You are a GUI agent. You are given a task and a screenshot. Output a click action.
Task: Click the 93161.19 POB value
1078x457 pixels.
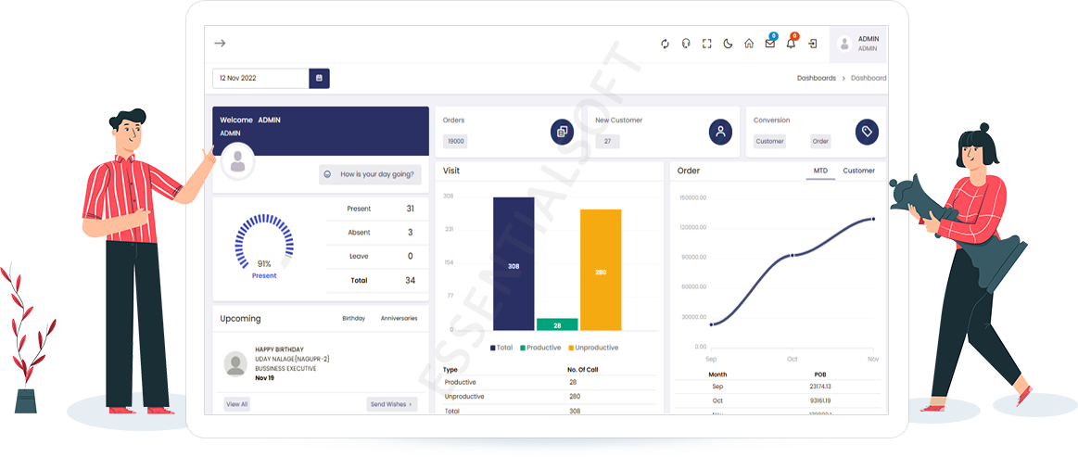coord(819,400)
